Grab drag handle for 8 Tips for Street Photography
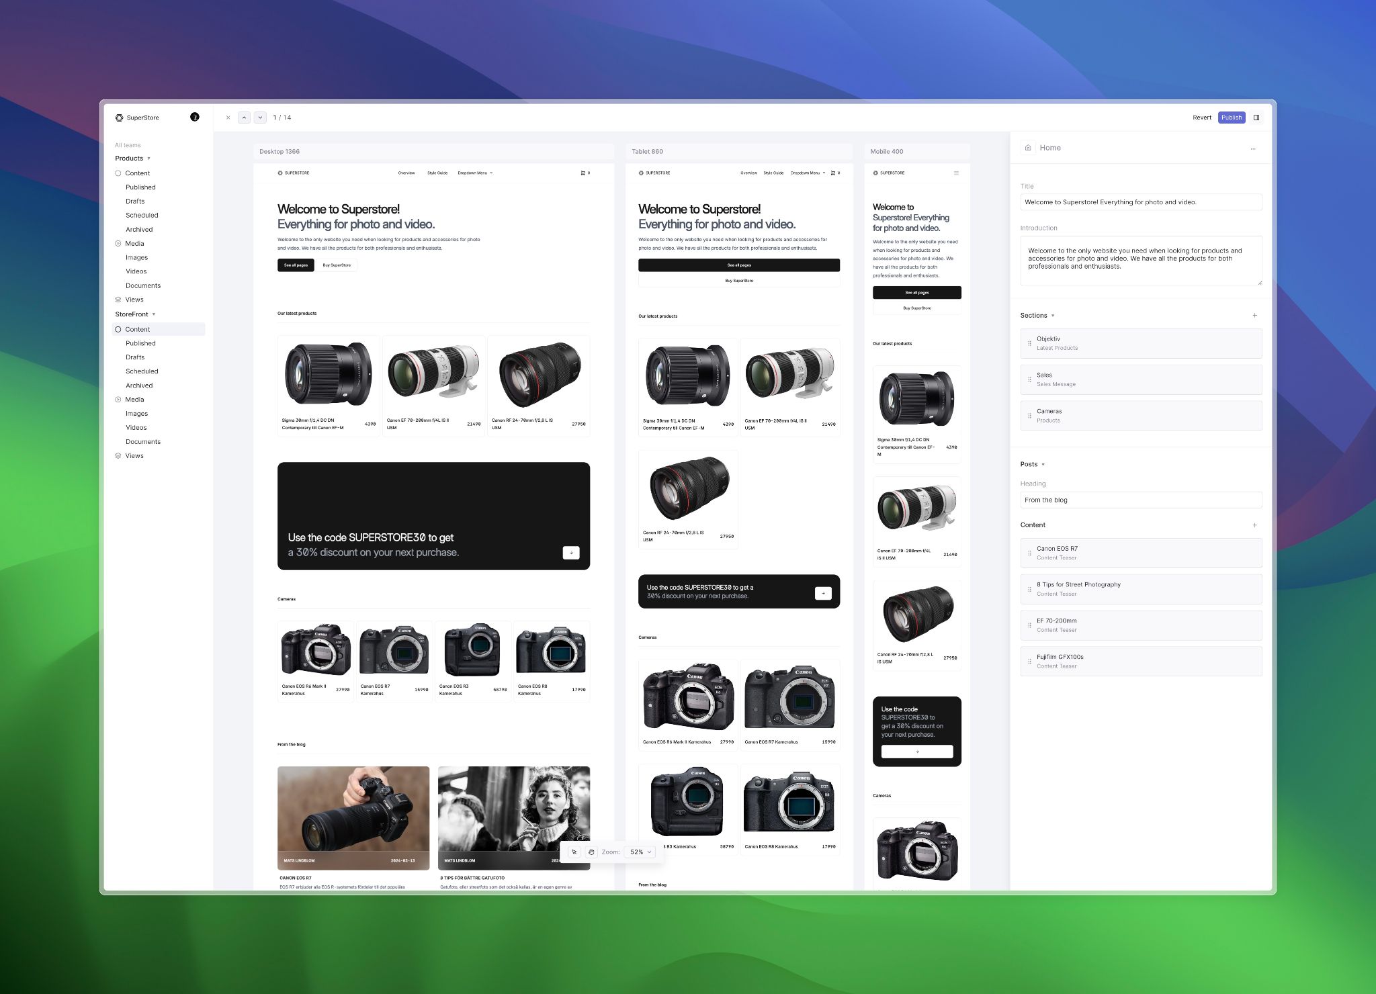Screen dimensions: 1376x994 [x=1029, y=589]
